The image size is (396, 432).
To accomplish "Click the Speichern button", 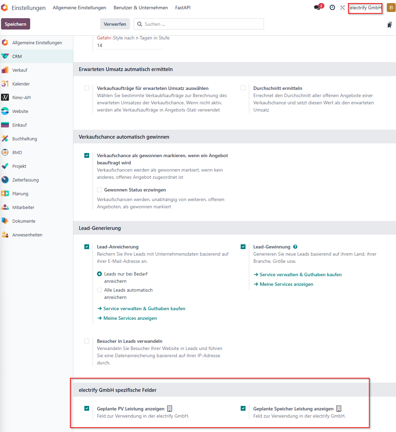I will (15, 24).
